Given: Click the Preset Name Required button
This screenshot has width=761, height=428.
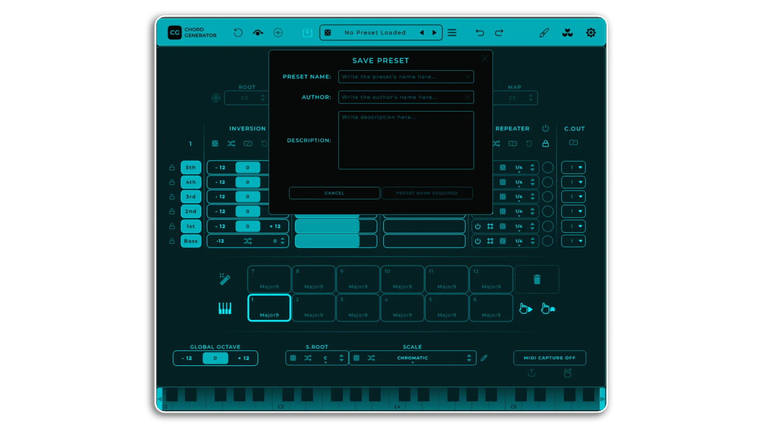Looking at the screenshot, I should coord(427,193).
